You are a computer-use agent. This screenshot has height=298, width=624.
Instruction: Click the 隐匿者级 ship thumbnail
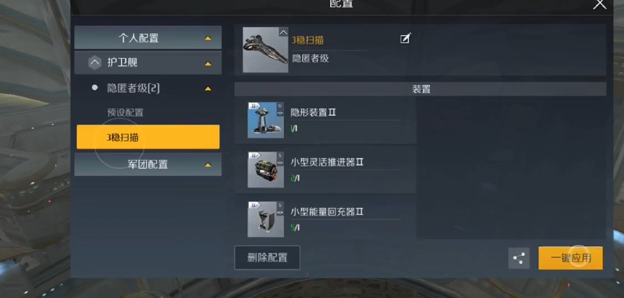point(265,49)
